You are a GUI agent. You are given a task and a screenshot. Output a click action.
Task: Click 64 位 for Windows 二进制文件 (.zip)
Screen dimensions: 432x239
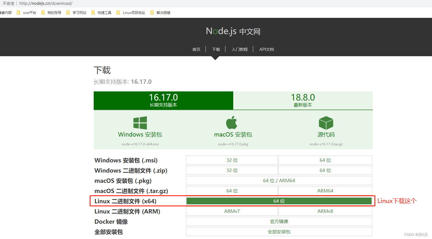click(x=325, y=170)
